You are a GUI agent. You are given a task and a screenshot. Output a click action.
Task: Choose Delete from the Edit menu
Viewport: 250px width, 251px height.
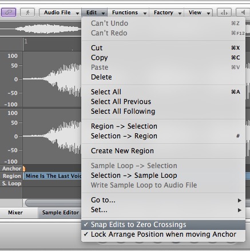[163, 77]
